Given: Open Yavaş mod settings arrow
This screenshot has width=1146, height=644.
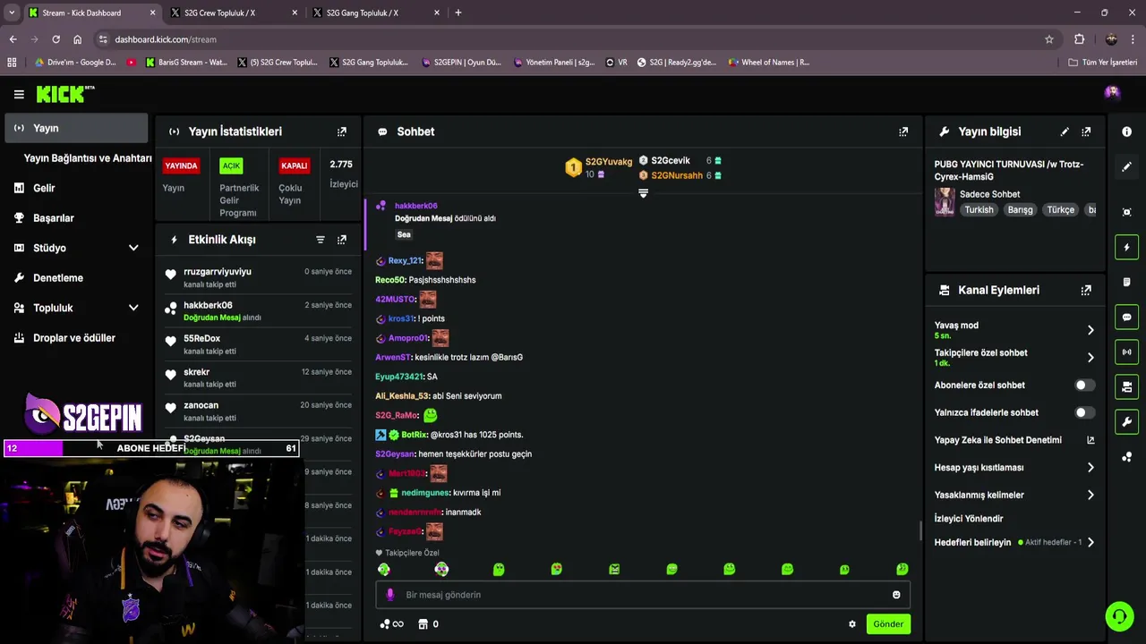Looking at the screenshot, I should [1090, 330].
